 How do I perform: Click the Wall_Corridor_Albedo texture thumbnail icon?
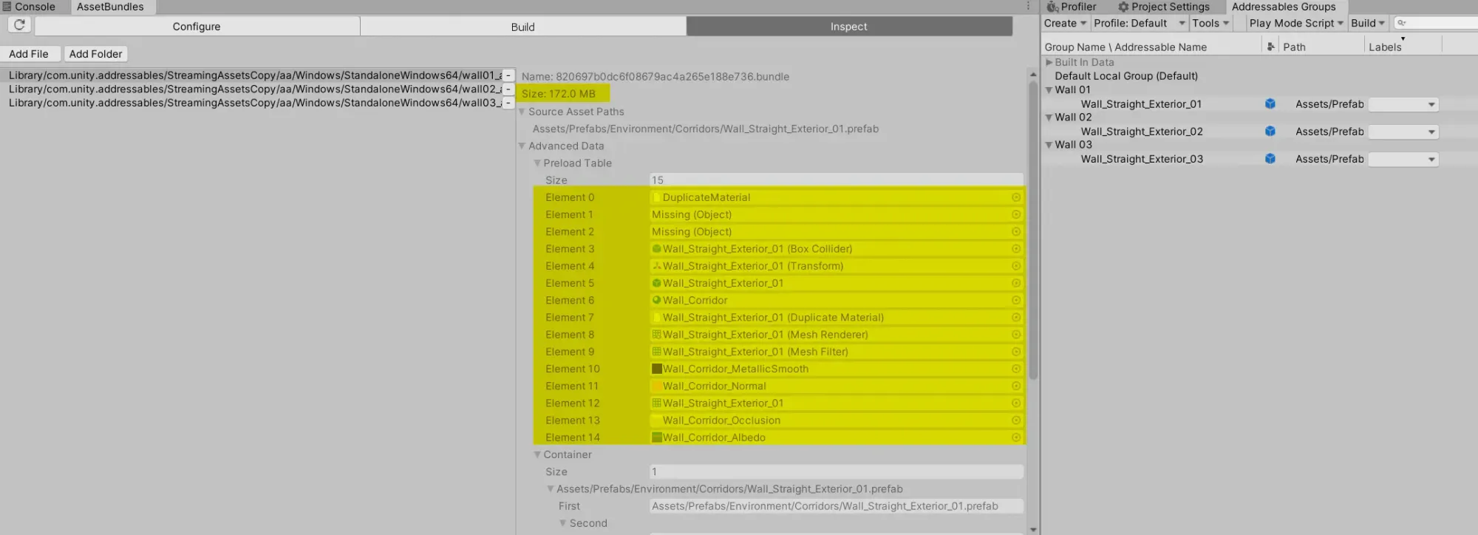(x=656, y=437)
